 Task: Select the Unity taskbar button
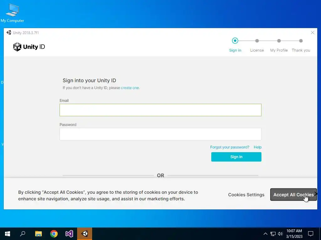click(85, 234)
